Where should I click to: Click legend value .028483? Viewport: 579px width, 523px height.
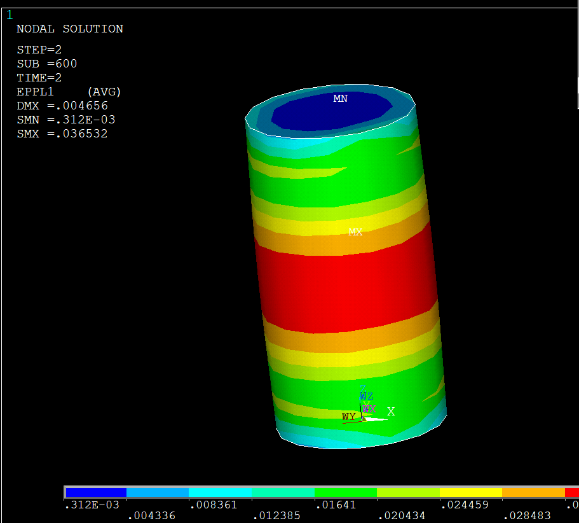527,515
